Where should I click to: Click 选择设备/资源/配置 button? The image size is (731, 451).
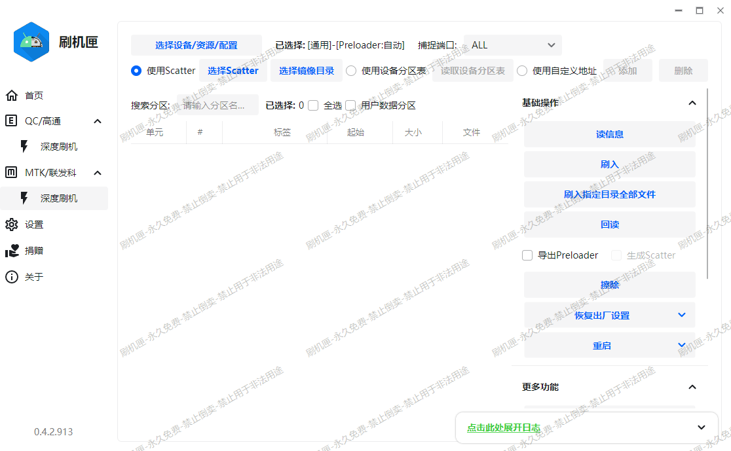pos(195,45)
